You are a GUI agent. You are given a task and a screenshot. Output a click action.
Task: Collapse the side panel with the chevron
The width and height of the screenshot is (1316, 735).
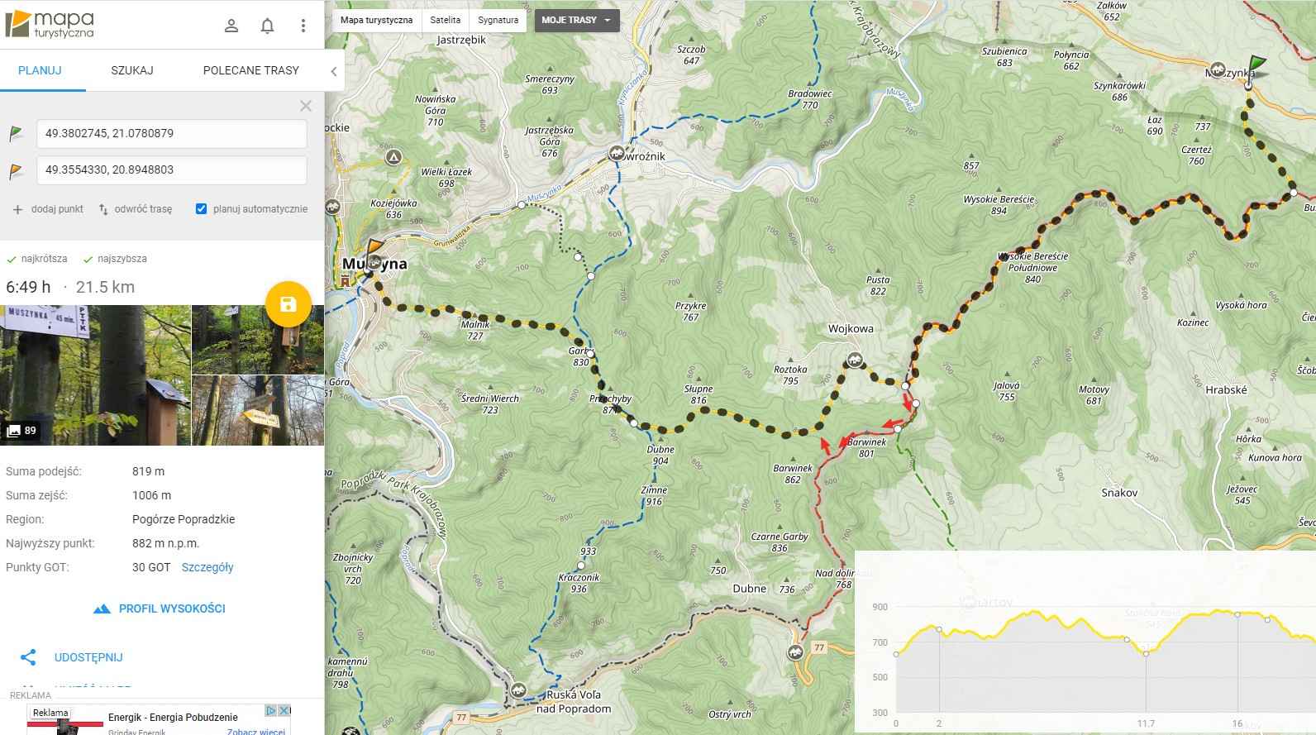tap(334, 71)
